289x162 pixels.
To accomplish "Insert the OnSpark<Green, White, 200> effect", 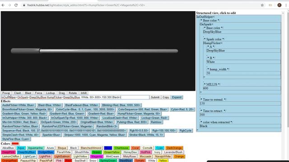I will click(59, 122).
